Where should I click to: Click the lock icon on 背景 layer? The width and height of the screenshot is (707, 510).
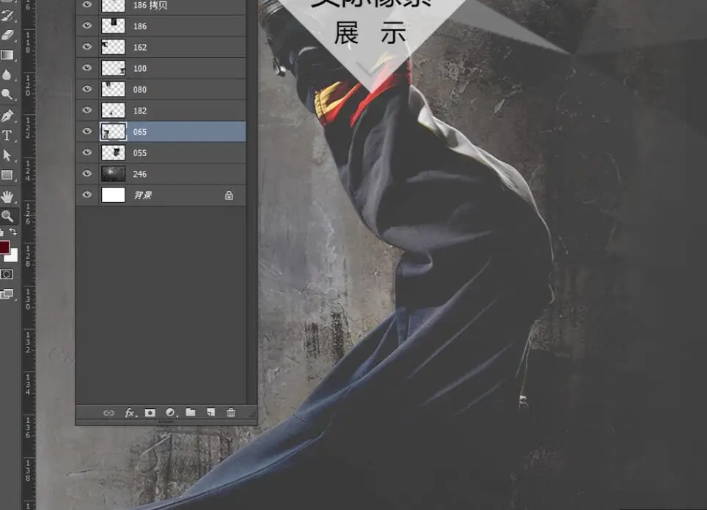pos(229,195)
